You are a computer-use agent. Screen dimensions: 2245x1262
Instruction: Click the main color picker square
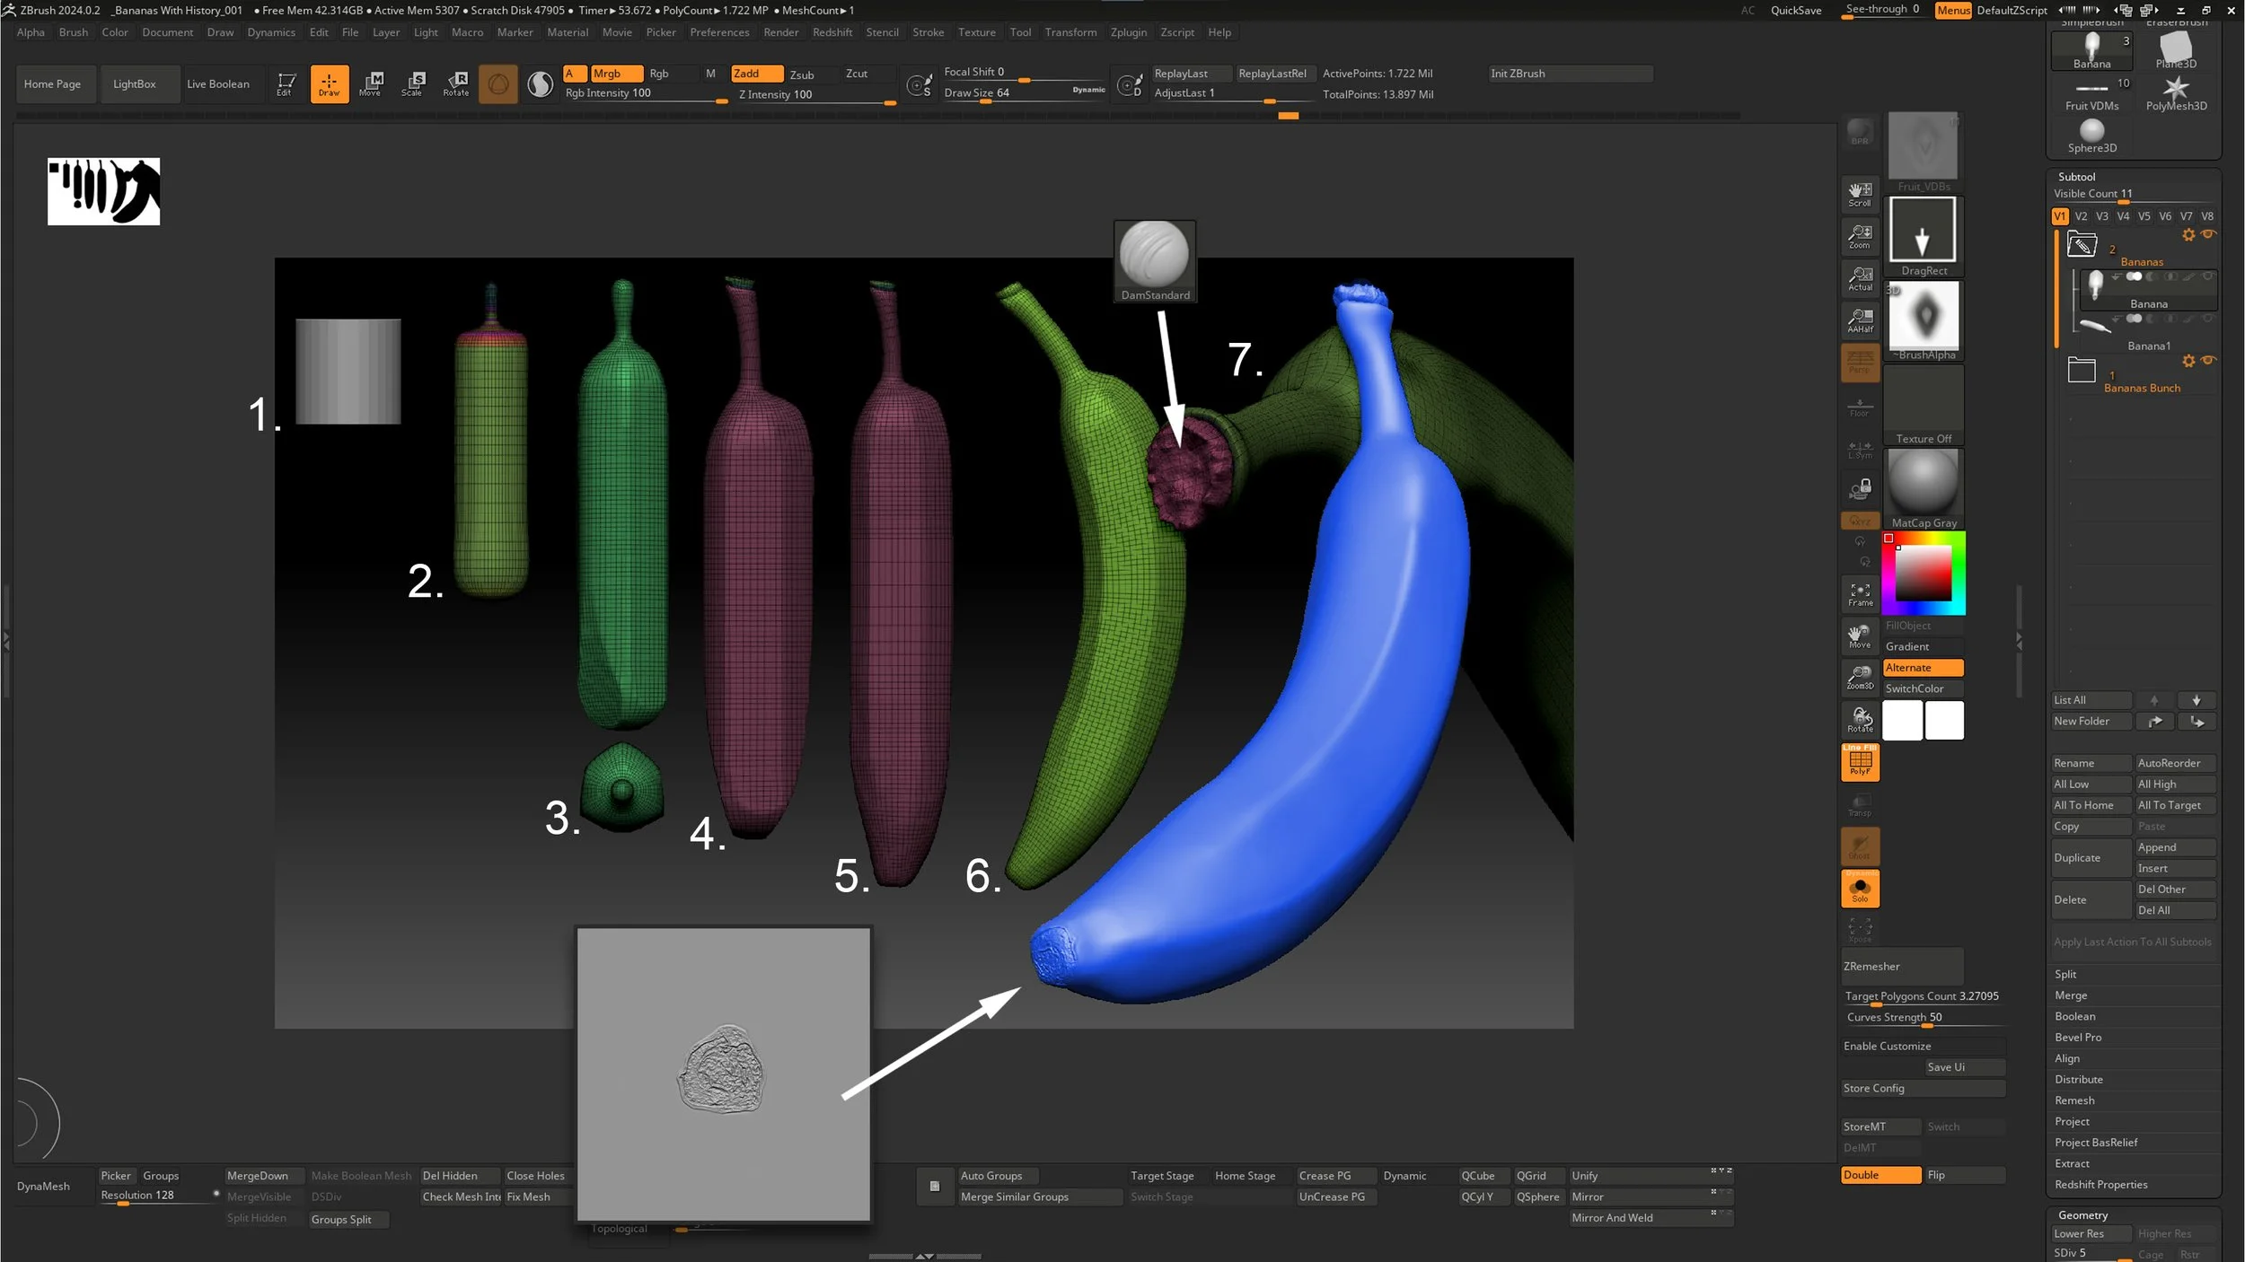1923,573
